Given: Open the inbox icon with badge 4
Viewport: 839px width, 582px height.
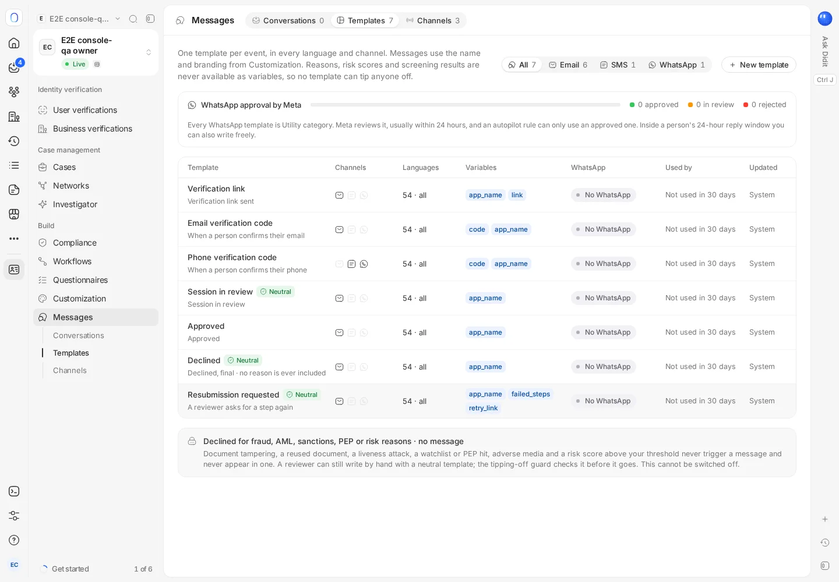Looking at the screenshot, I should click(14, 68).
